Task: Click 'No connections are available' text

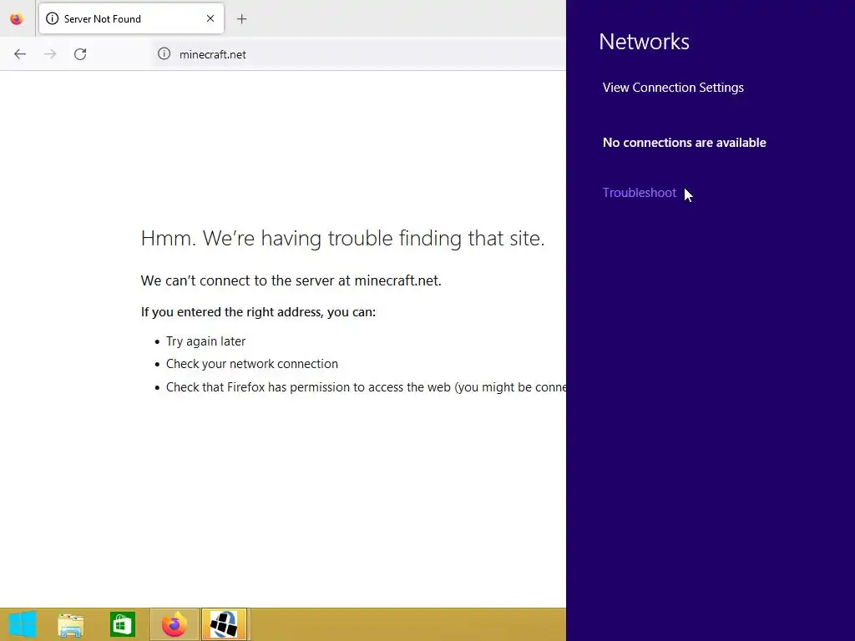Action: coord(685,143)
